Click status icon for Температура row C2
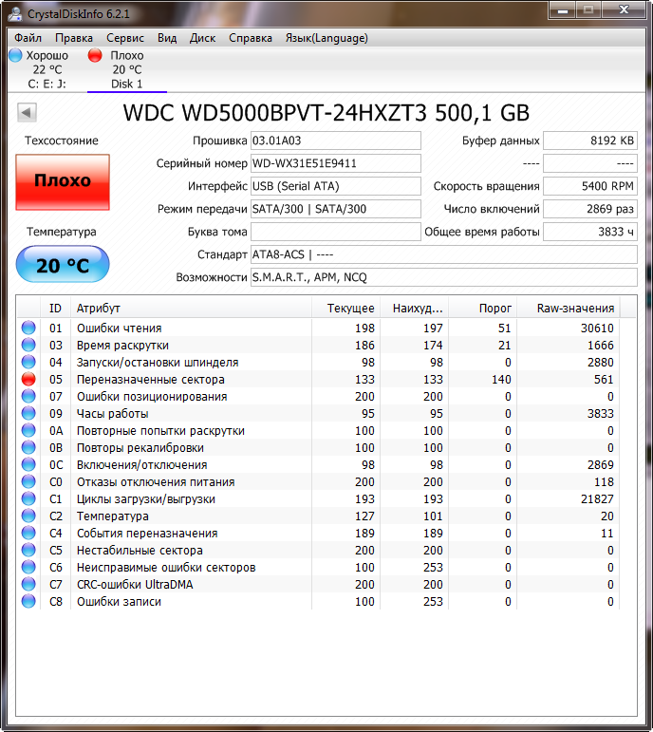Viewport: 653px width, 732px height. pos(28,516)
